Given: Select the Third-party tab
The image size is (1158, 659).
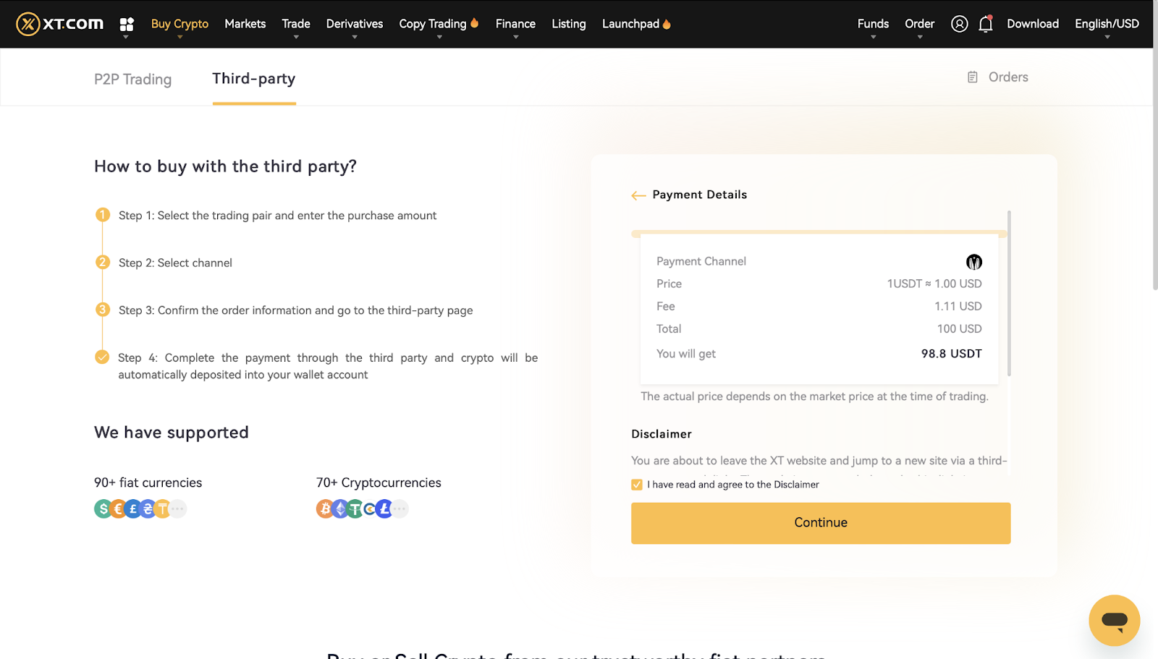Looking at the screenshot, I should (253, 78).
